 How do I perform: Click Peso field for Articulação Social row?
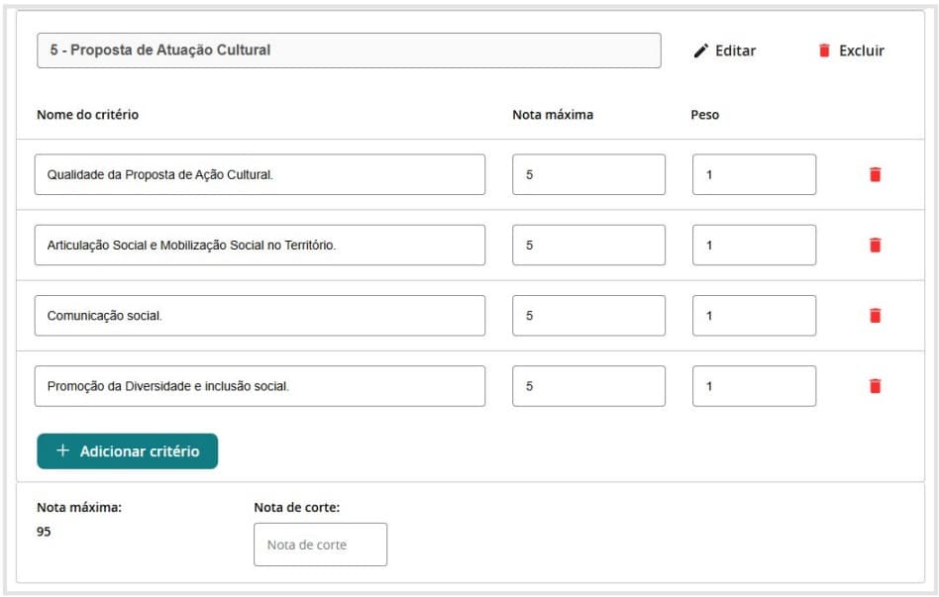pyautogui.click(x=754, y=245)
